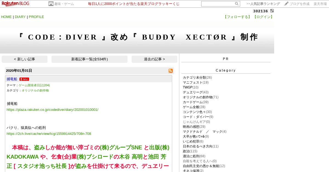
Task: Click the small icon beside access counter
Action: (272, 11)
